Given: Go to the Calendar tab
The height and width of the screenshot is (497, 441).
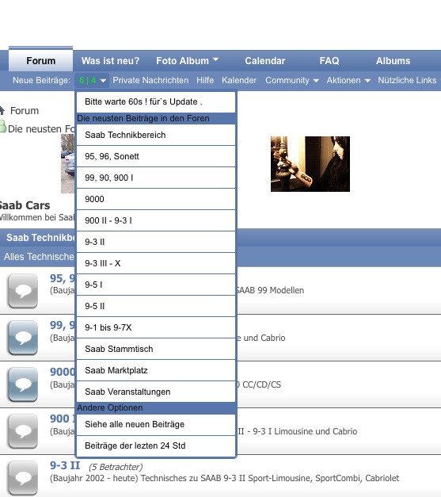Looking at the screenshot, I should coord(265,60).
